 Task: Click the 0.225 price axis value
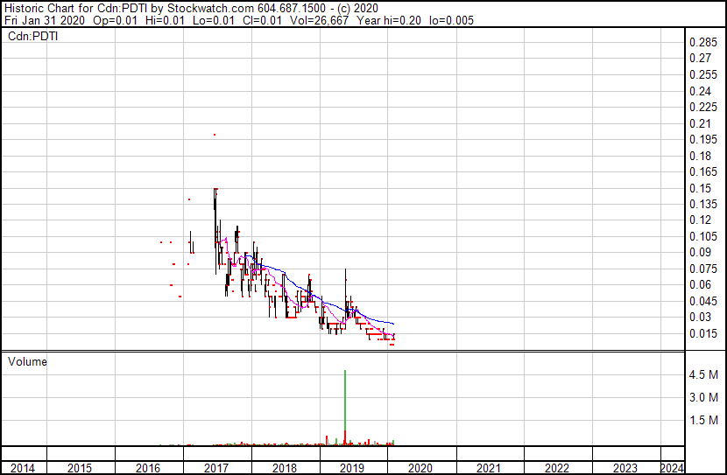(x=703, y=107)
